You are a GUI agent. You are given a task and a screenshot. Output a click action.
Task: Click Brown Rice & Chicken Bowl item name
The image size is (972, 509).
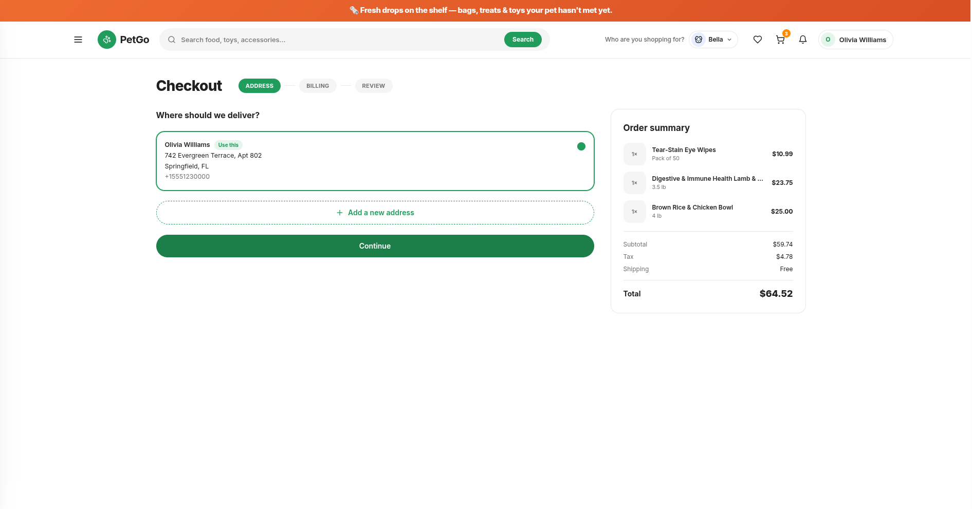point(693,208)
